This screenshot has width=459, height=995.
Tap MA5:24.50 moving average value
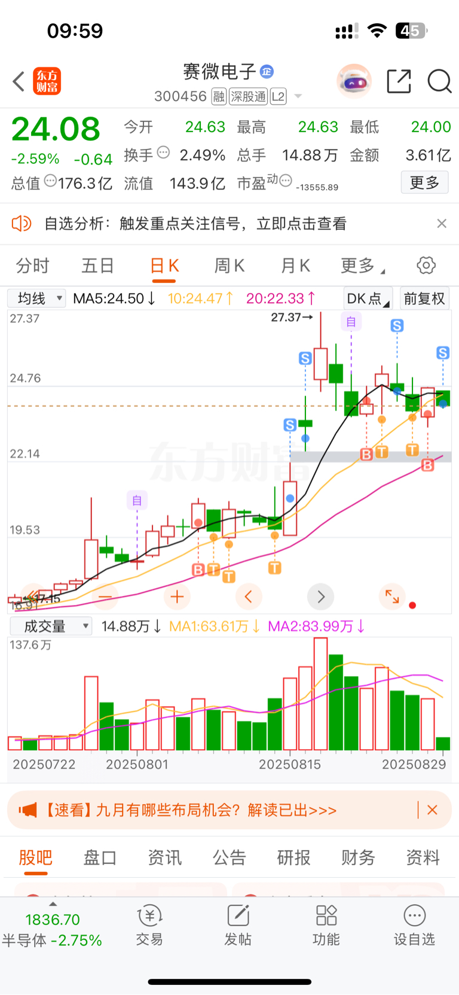[x=114, y=298]
